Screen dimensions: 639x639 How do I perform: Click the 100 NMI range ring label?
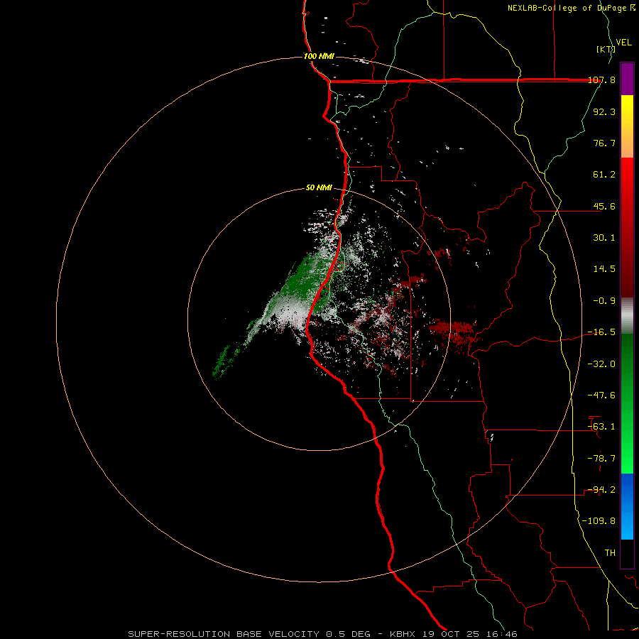[x=319, y=56]
